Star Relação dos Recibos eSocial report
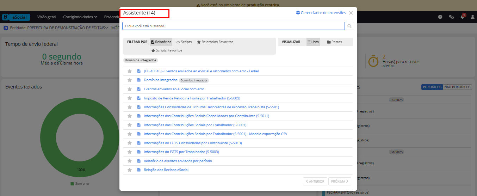This screenshot has width=477, height=196. (130, 170)
